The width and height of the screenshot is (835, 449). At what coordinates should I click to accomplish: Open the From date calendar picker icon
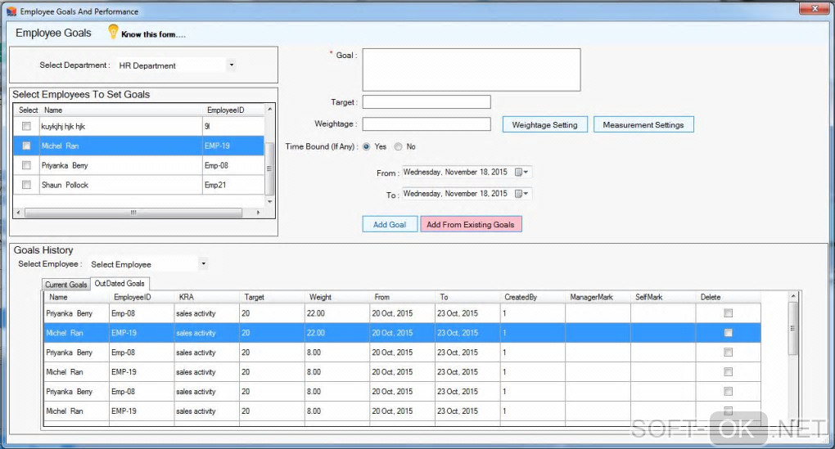coord(519,173)
